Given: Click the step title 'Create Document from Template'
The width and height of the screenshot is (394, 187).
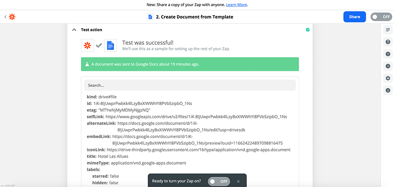Looking at the screenshot, I should [x=194, y=17].
